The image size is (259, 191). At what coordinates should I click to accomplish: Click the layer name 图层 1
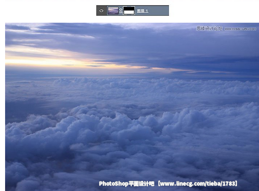pos(143,11)
